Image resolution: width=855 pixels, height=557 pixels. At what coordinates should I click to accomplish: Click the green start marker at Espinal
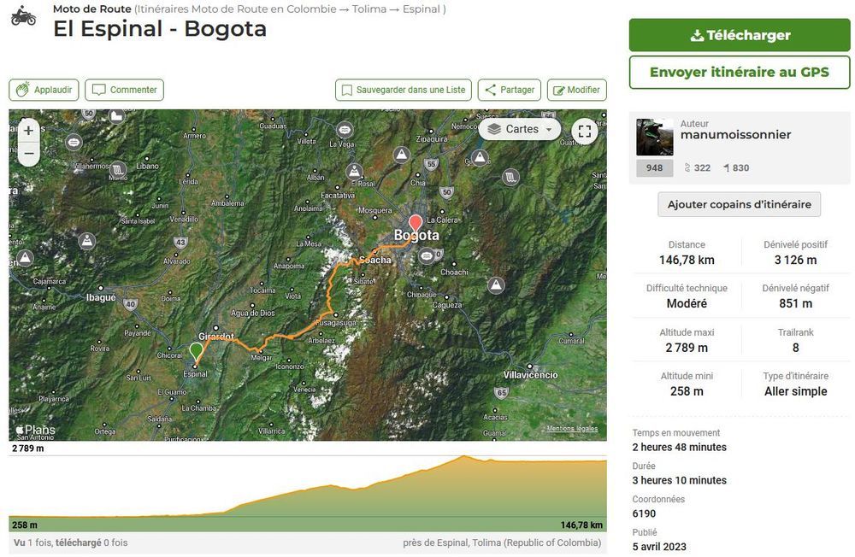click(196, 351)
